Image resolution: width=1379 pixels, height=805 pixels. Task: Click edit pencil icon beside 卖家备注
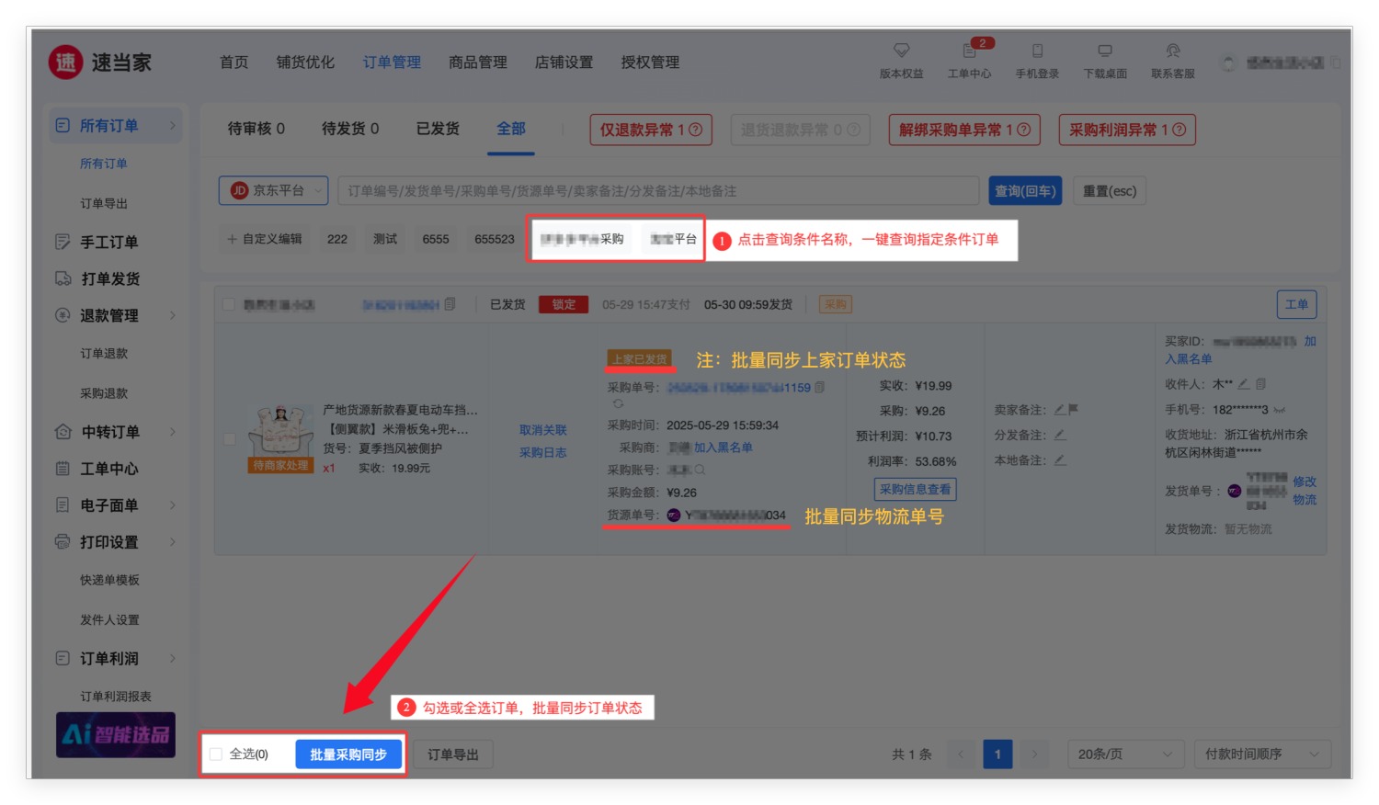pyautogui.click(x=1059, y=410)
